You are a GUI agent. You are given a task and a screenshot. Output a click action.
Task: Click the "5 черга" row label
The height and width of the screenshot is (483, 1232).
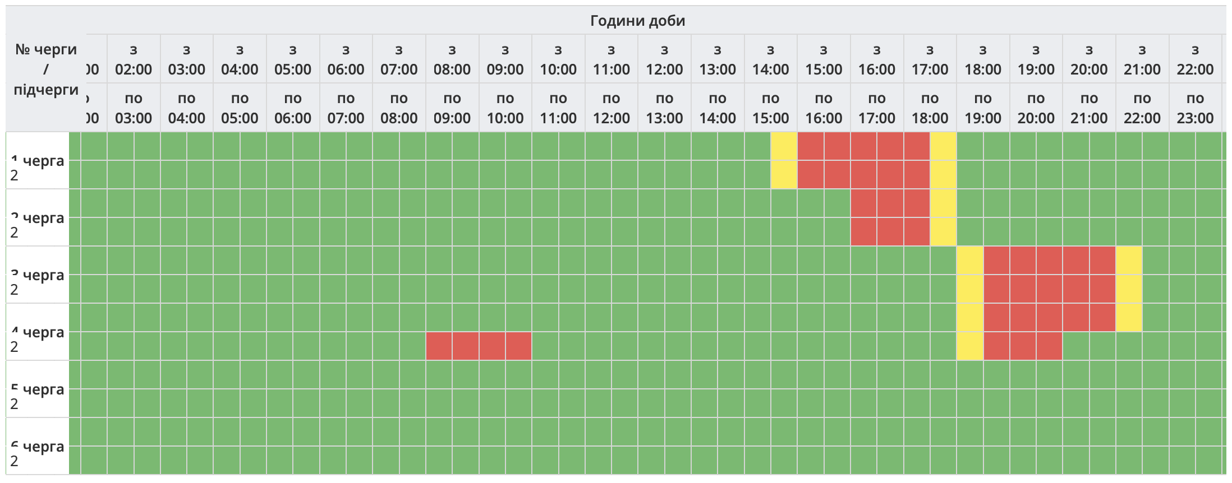38,389
